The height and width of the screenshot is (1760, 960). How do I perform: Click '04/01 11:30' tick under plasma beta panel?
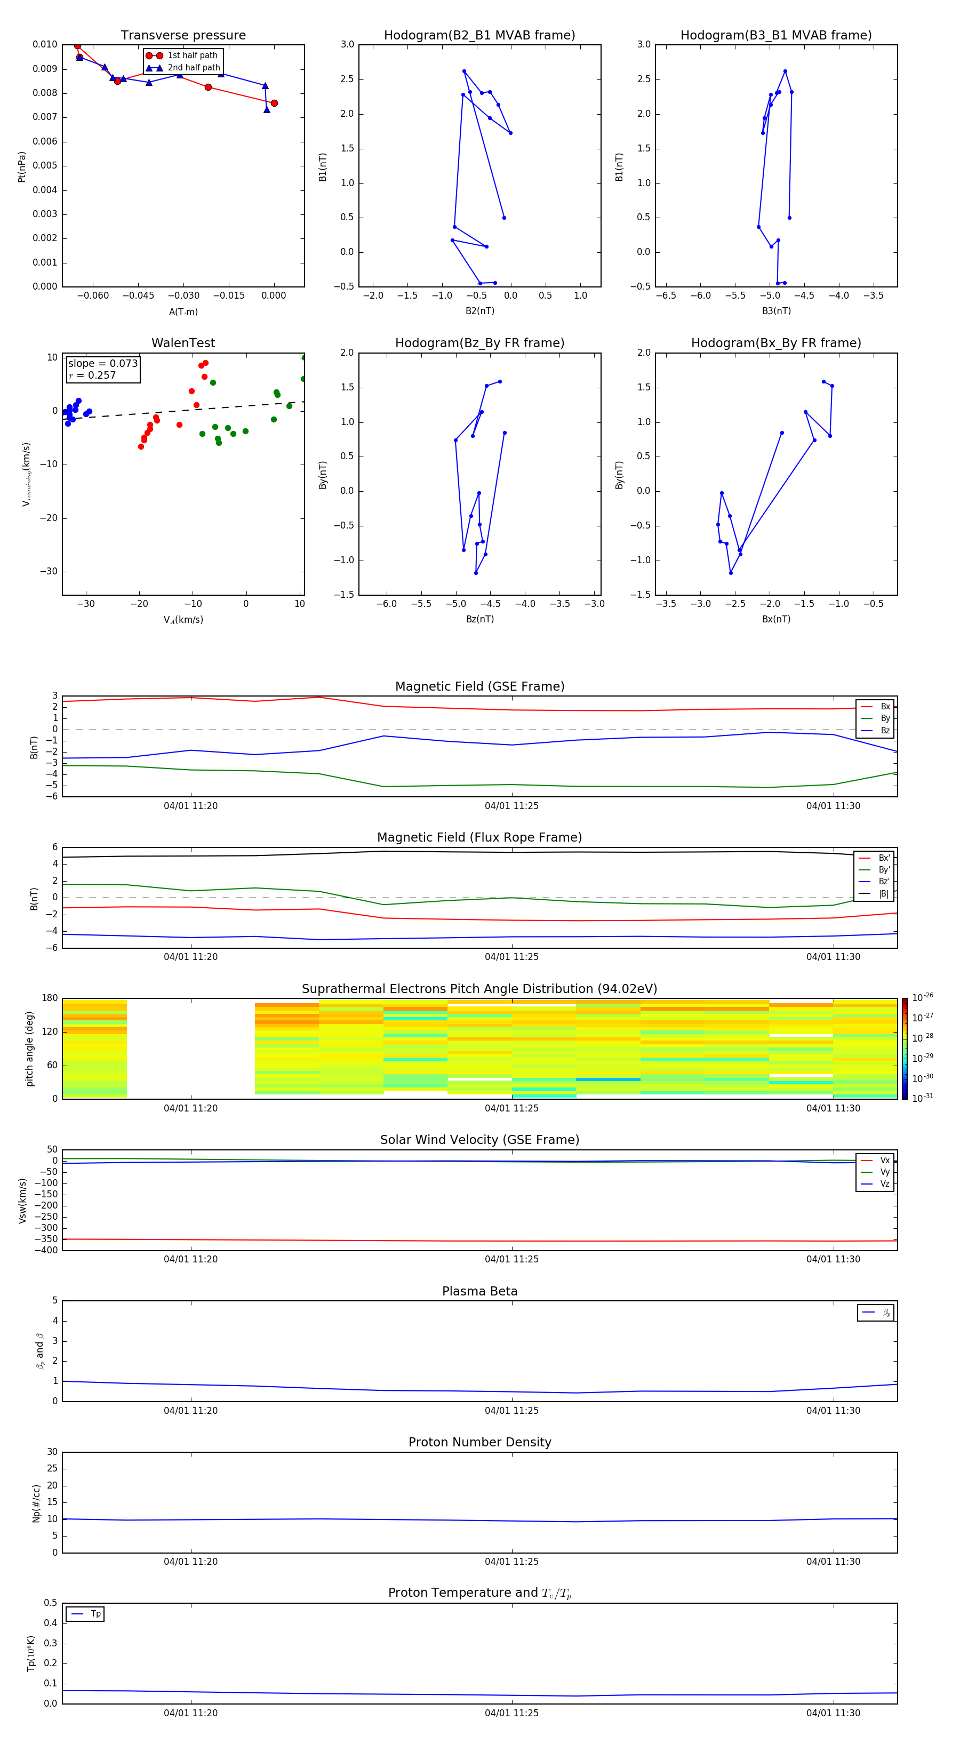pyautogui.click(x=833, y=1411)
